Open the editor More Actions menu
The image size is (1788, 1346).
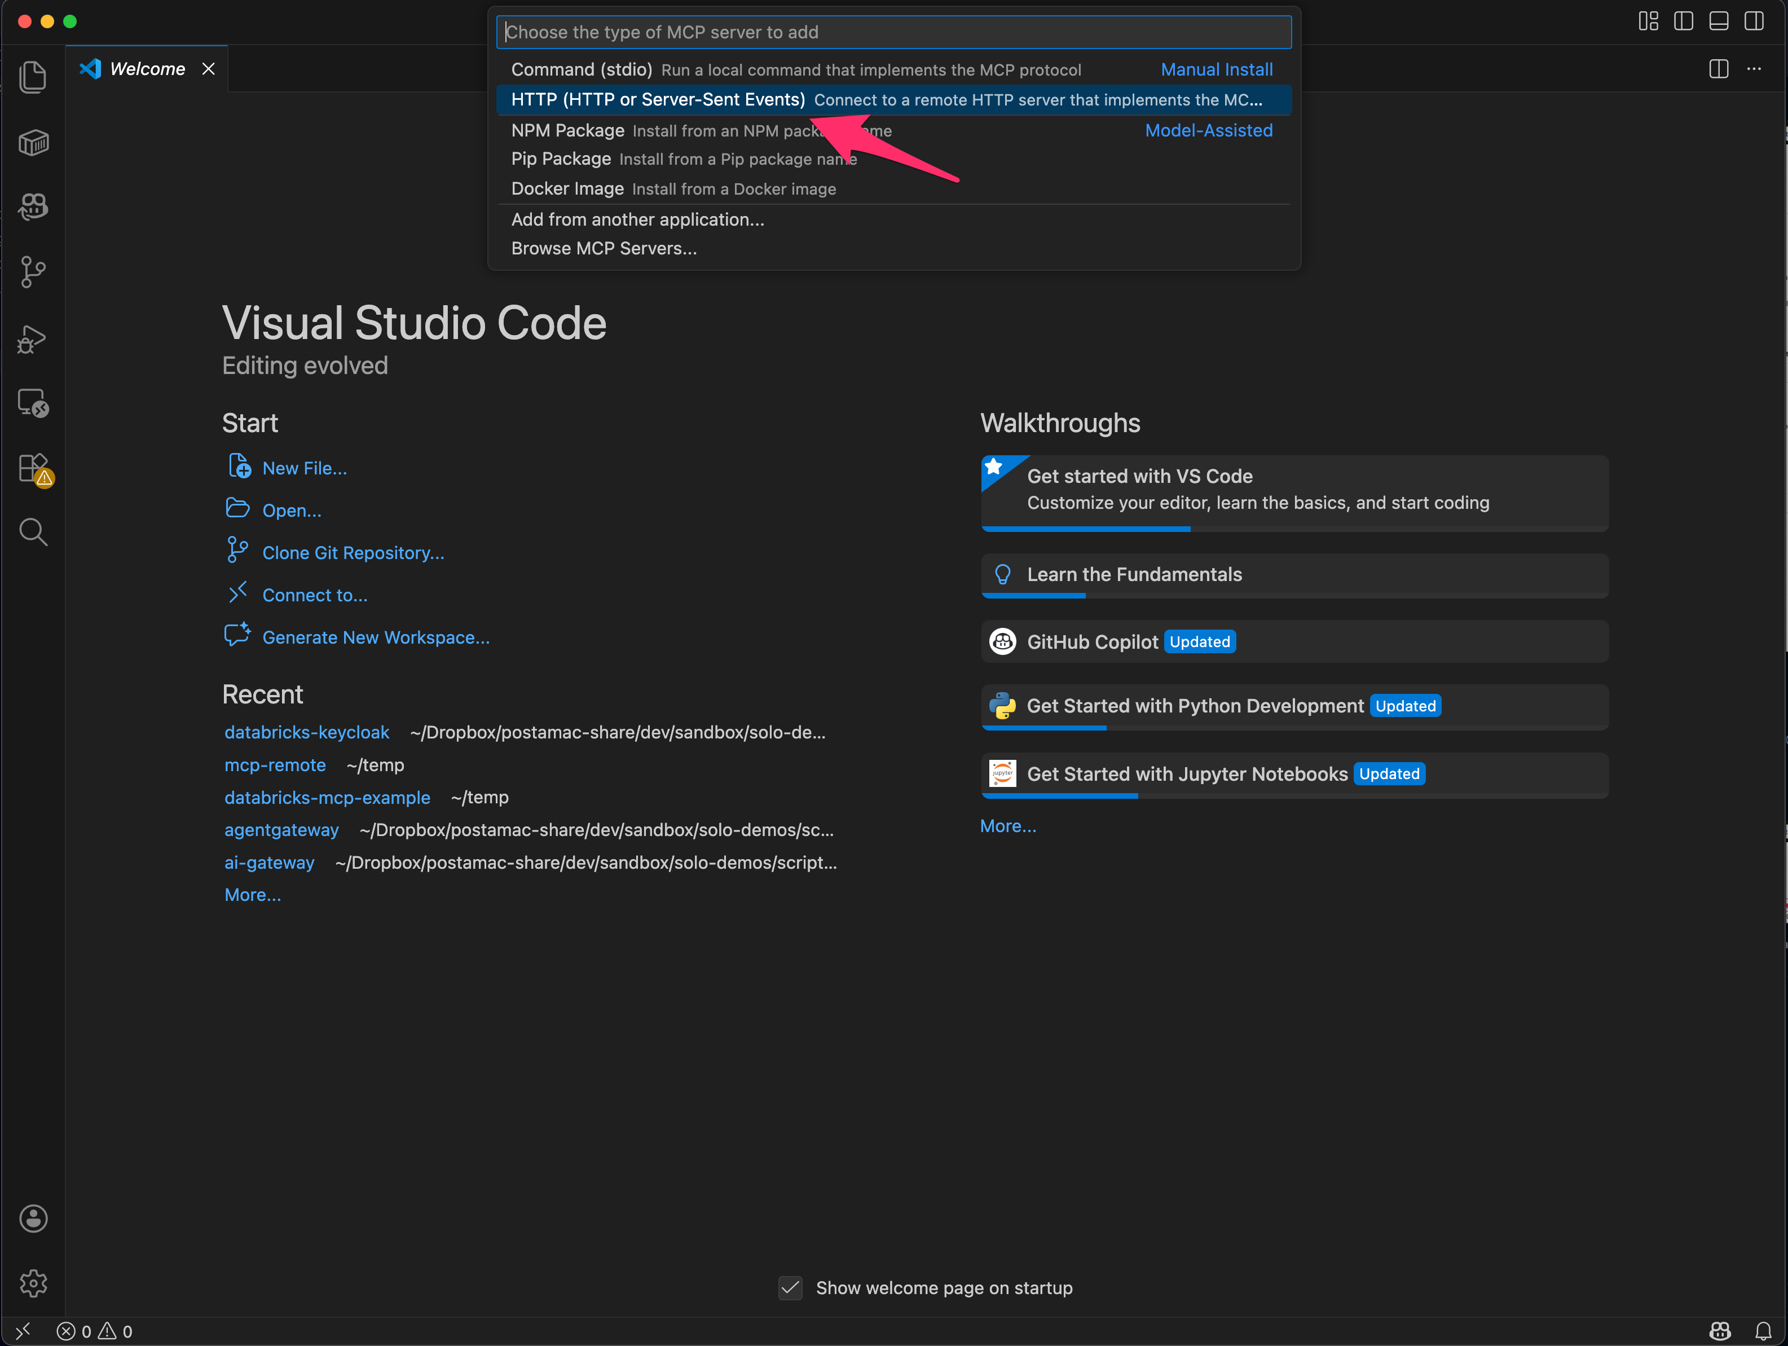tap(1754, 69)
